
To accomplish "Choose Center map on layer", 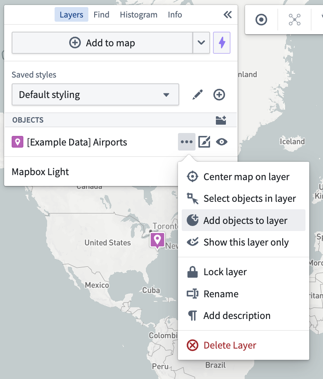I will [243, 177].
